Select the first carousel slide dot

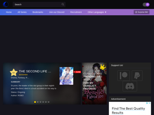click(35, 102)
